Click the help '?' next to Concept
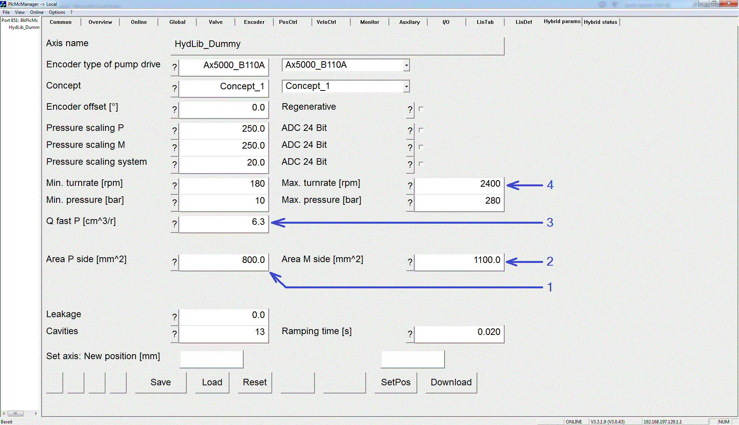 pos(175,88)
